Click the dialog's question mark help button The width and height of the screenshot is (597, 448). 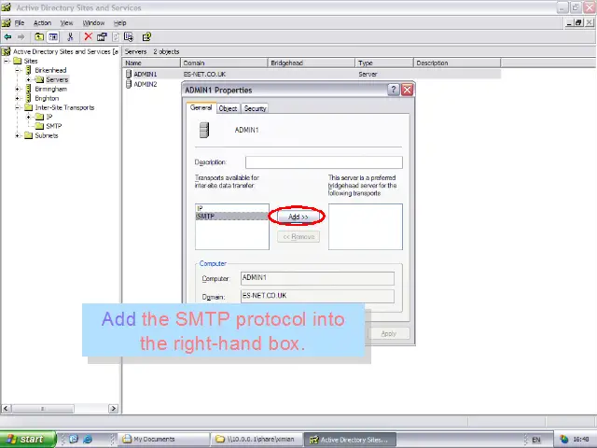click(393, 90)
